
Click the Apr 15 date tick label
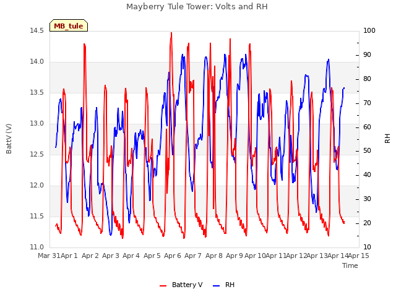click(359, 256)
